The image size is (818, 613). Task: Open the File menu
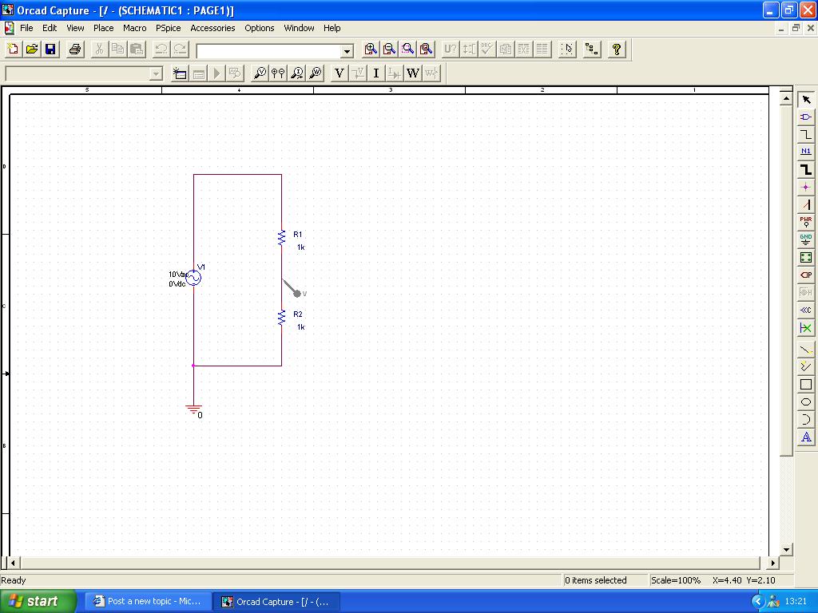click(x=26, y=28)
